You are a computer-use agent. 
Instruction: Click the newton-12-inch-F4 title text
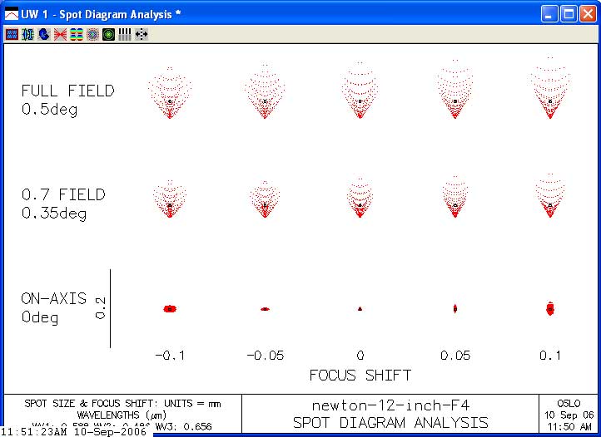pyautogui.click(x=390, y=405)
